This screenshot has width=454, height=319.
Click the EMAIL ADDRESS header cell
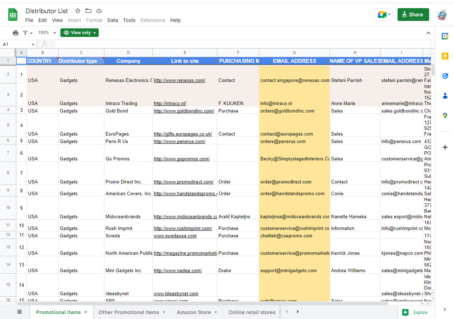[294, 61]
